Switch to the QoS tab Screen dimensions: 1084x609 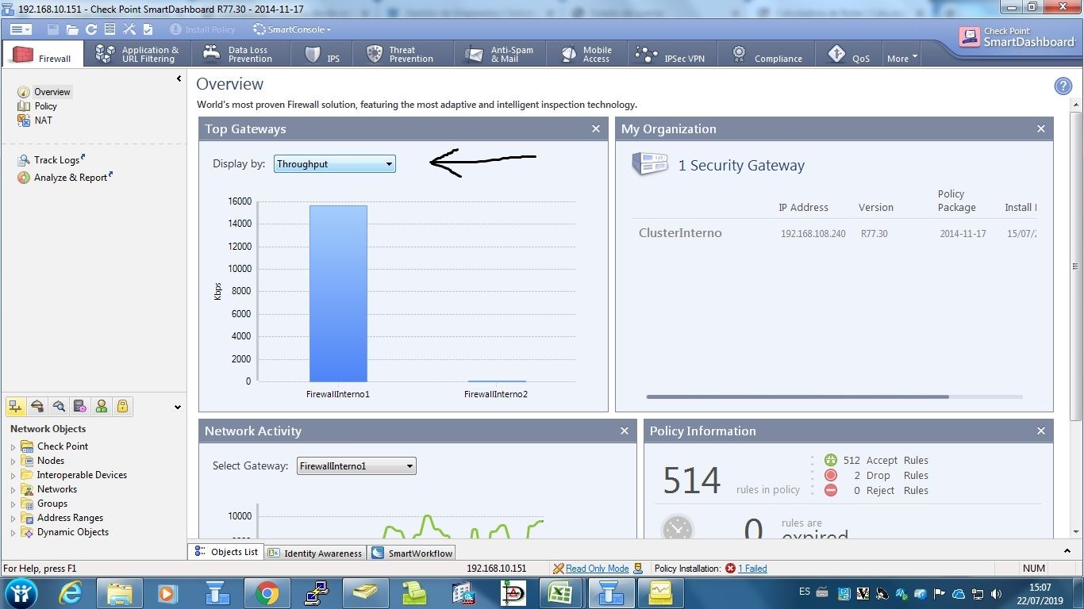(849, 54)
